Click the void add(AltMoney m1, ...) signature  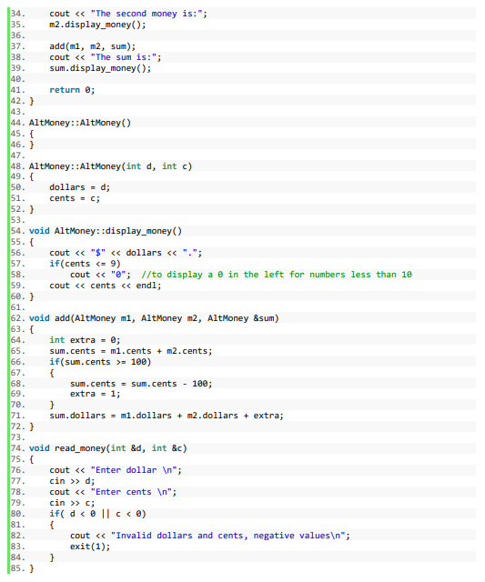154,318
